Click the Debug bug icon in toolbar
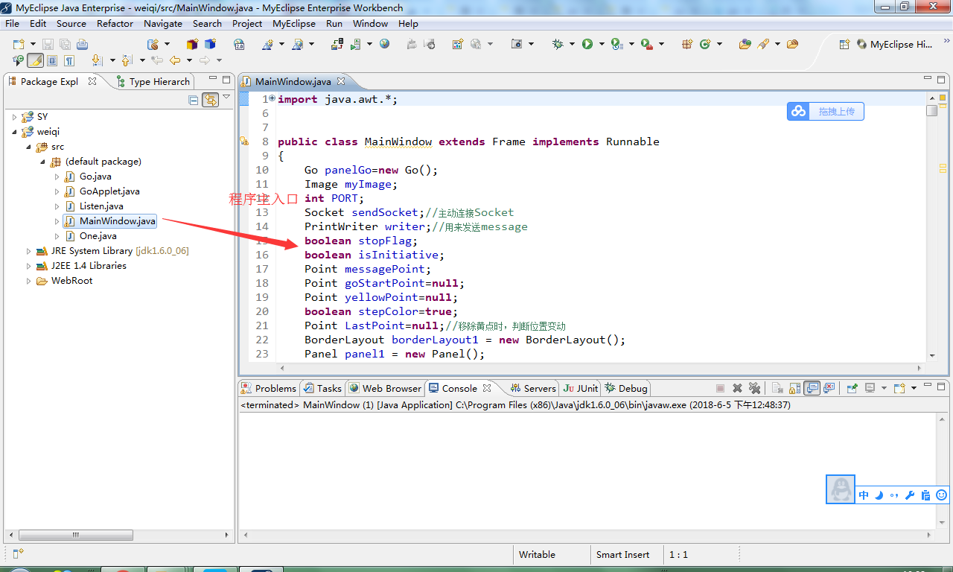Screen dimensions: 953x572 click(x=558, y=44)
